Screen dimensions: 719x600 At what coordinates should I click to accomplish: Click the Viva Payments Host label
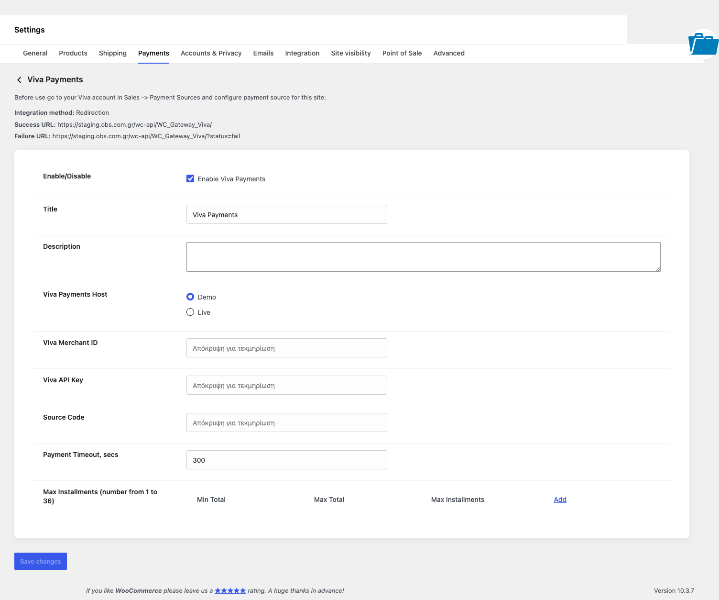pyautogui.click(x=75, y=294)
